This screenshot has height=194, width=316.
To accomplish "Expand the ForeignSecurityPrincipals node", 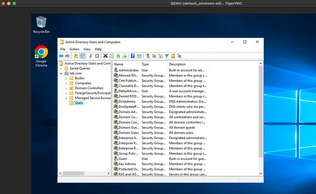I will pyautogui.click(x=66, y=93).
